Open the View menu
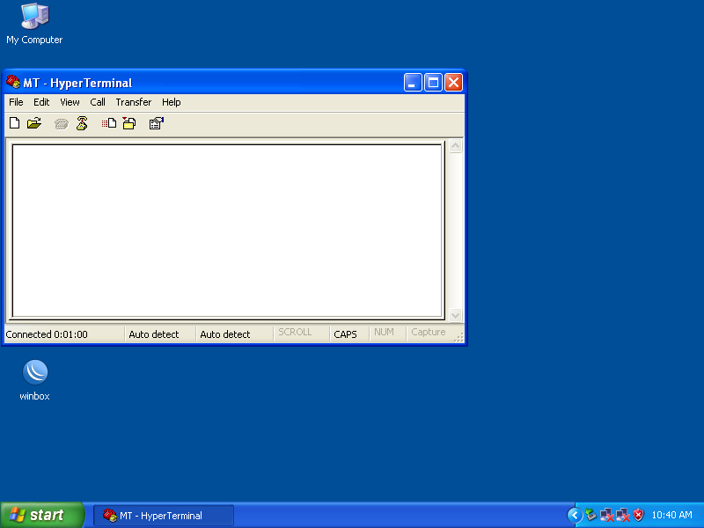The height and width of the screenshot is (528, 704). [x=70, y=102]
